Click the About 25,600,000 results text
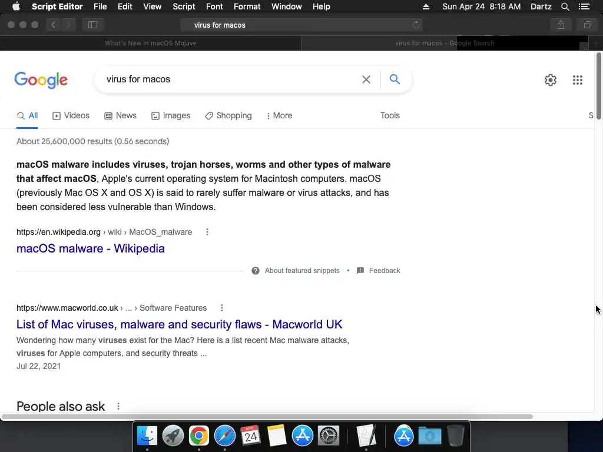 click(x=92, y=141)
